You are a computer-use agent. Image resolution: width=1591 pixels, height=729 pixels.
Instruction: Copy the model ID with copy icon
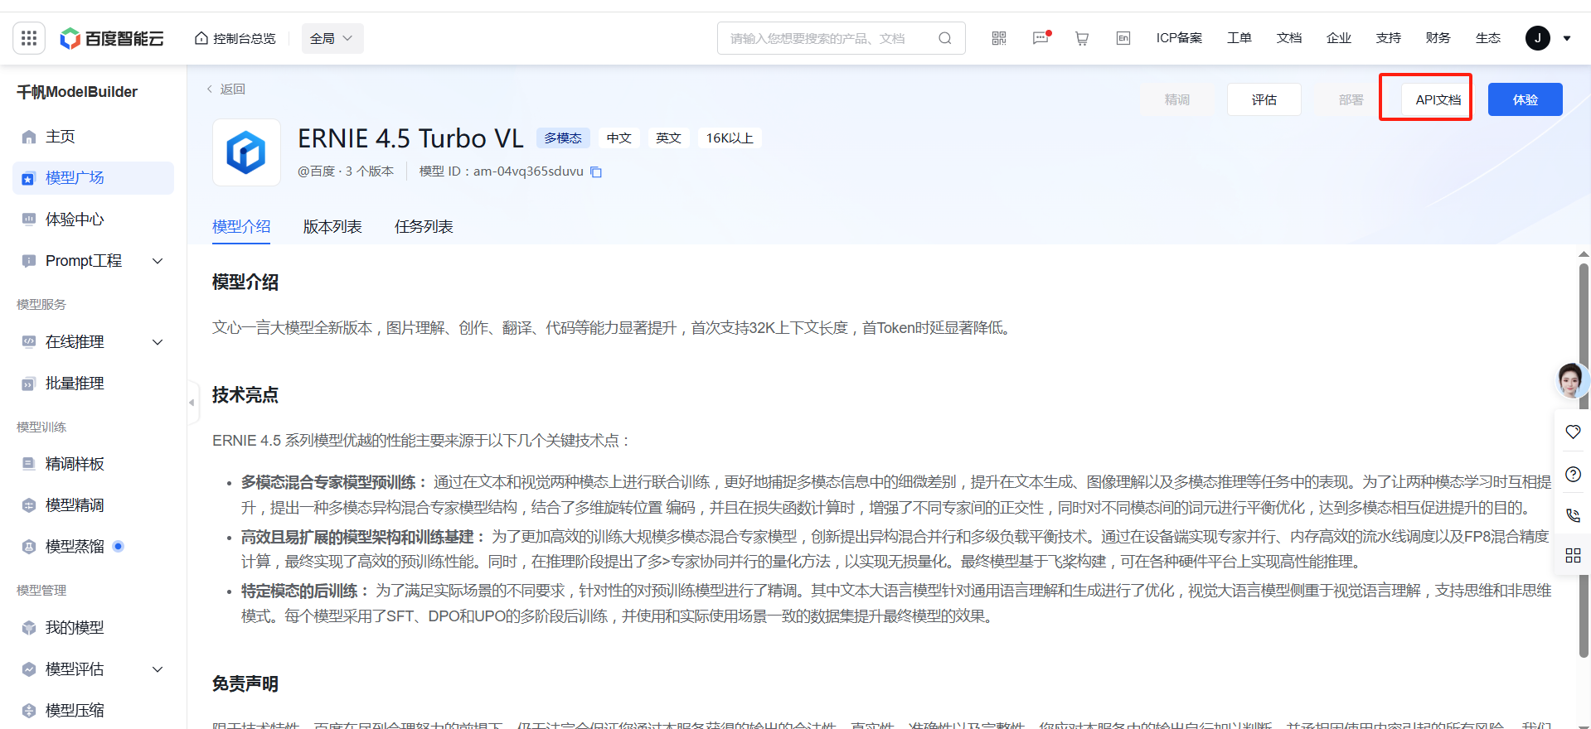pos(596,172)
